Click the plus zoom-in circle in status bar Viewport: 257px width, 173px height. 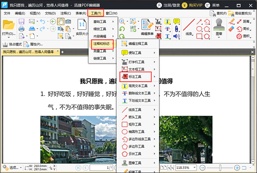coord(237,167)
